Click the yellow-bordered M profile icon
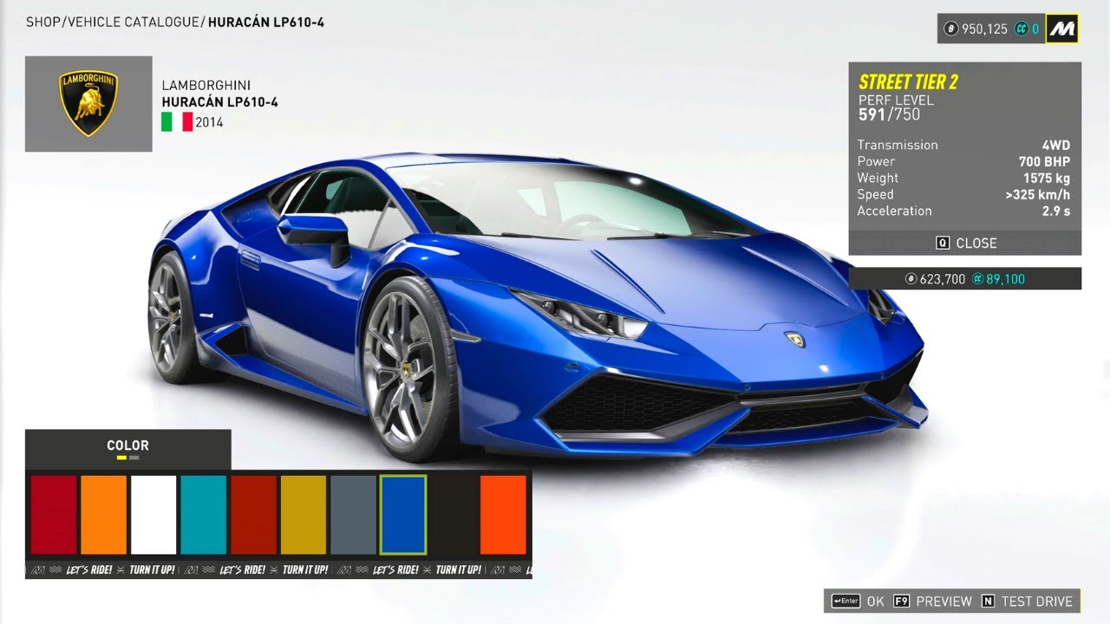This screenshot has height=624, width=1110. (1061, 29)
